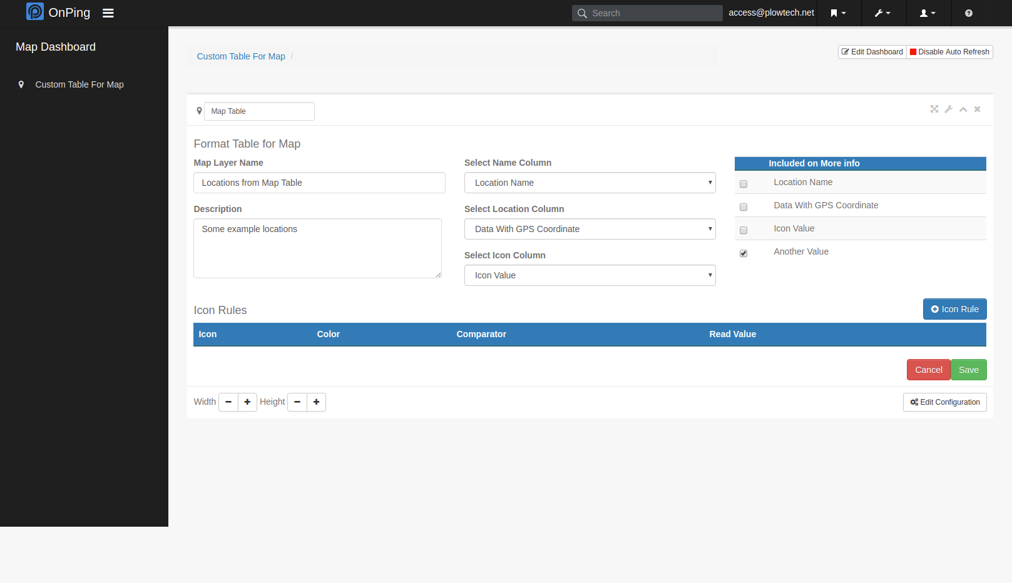
Task: Click the Comparator column header
Action: 481,334
